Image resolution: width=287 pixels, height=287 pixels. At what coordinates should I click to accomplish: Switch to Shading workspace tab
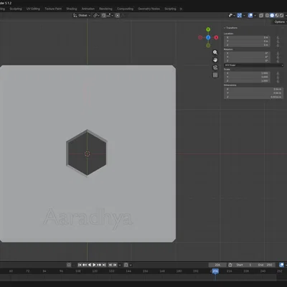point(72,9)
